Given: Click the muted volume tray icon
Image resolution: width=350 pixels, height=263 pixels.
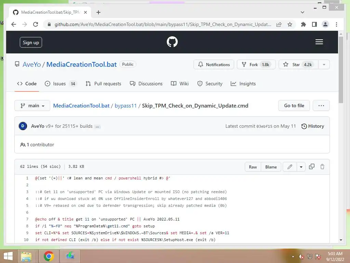Looking at the screenshot, I should click(x=301, y=256).
